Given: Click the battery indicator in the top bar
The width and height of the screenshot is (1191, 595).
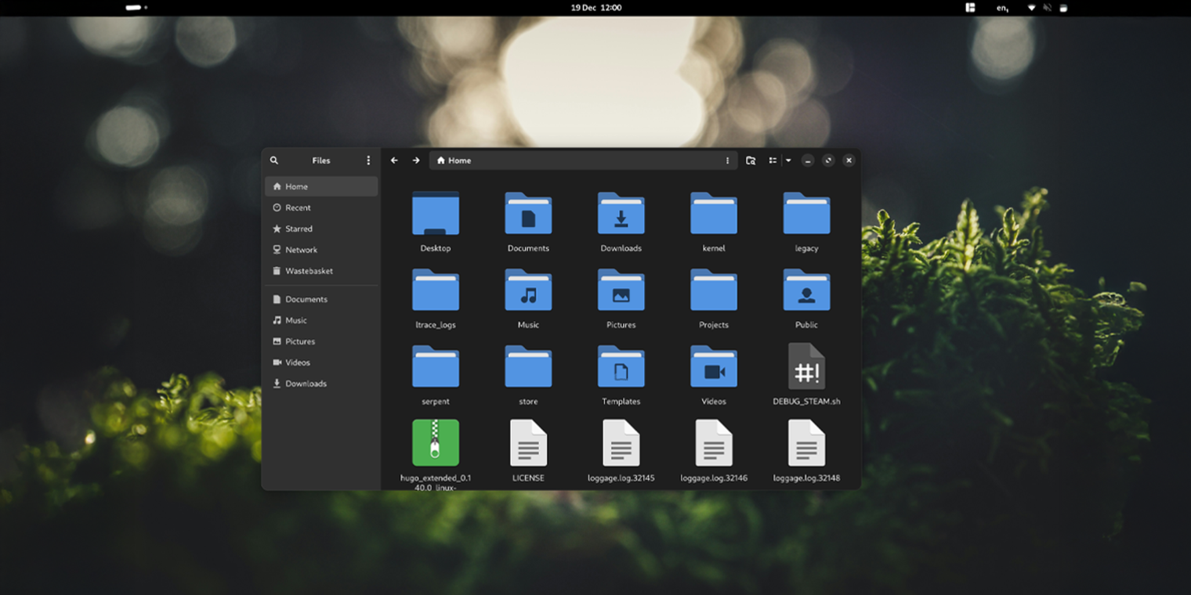Looking at the screenshot, I should (x=1063, y=8).
